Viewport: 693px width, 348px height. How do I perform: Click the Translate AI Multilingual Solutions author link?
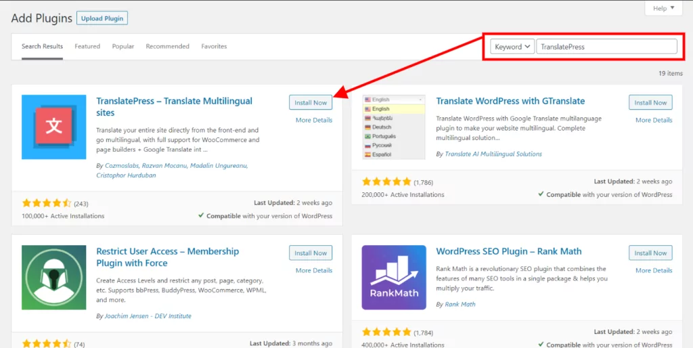tap(493, 154)
